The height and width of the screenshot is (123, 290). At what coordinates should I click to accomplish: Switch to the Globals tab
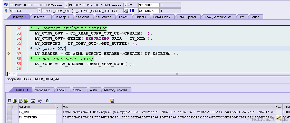78,90
